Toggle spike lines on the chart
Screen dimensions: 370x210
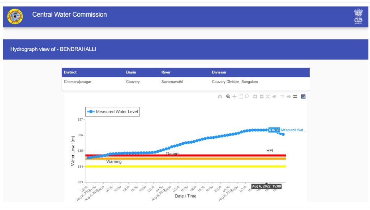click(x=282, y=97)
